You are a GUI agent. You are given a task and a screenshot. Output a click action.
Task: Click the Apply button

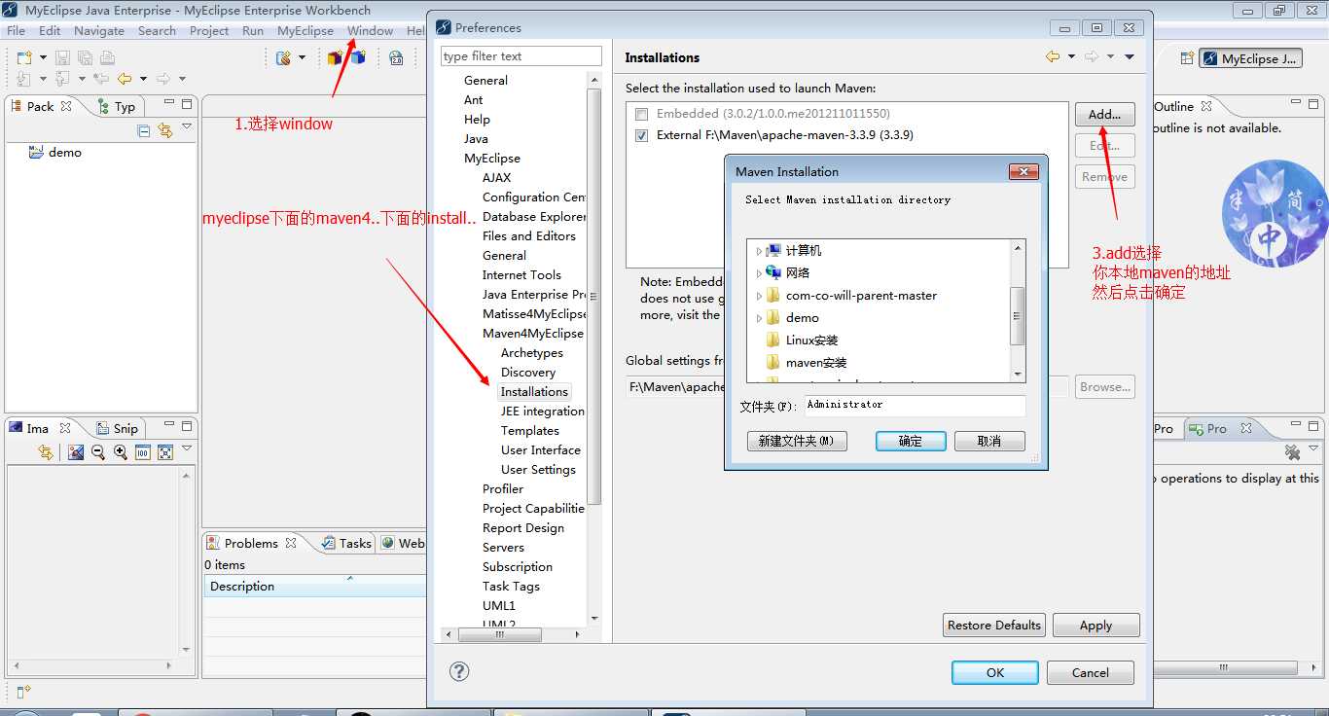(1096, 625)
